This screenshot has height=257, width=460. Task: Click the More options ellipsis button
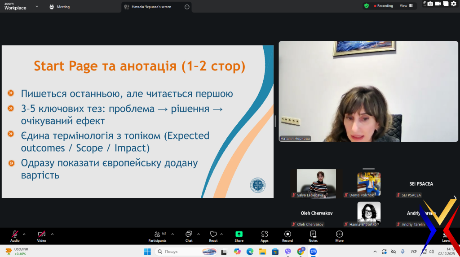coord(339,236)
